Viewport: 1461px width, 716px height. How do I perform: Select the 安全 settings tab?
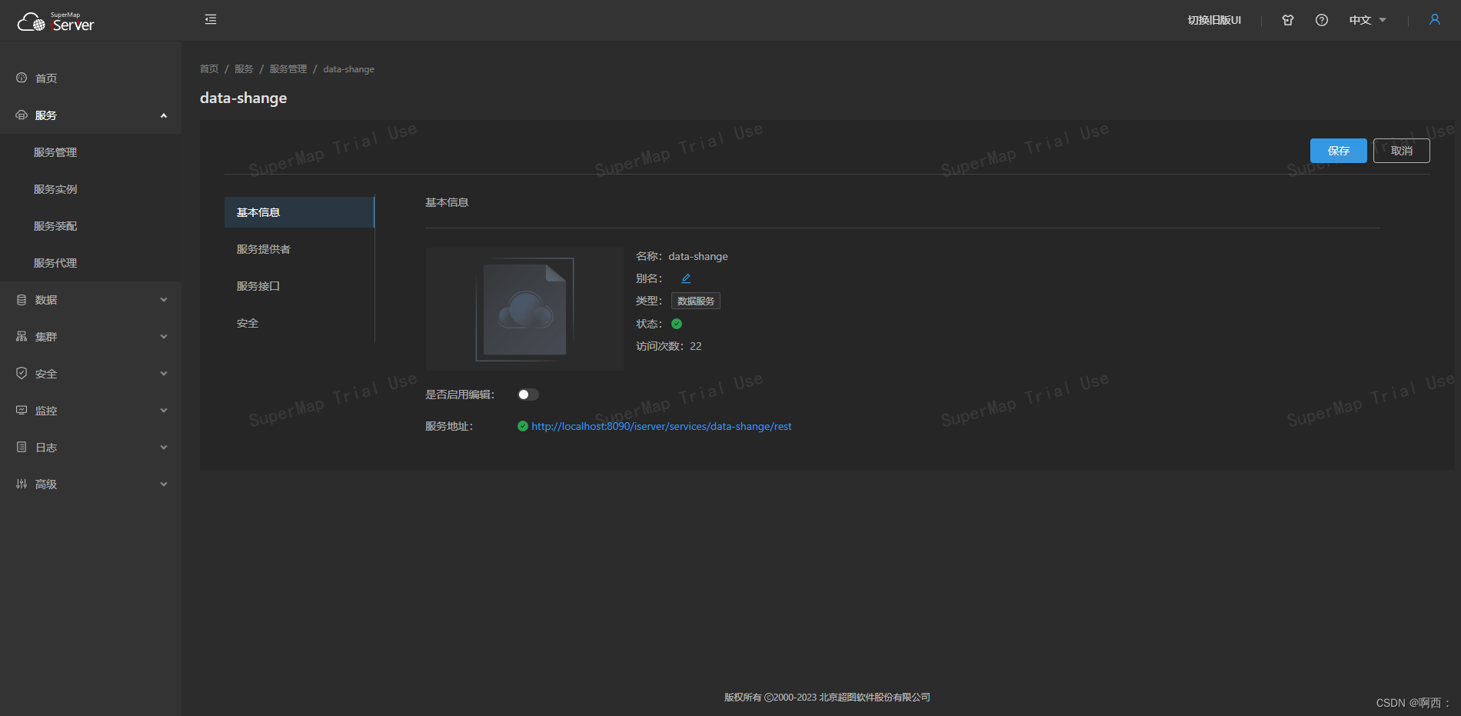point(299,323)
